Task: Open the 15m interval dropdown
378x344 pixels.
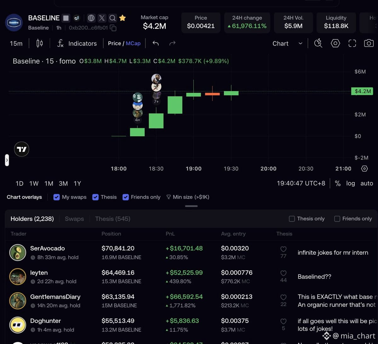Action: coord(16,44)
